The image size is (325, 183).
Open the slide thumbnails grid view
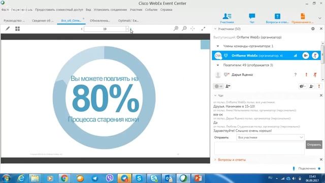[x=17, y=28]
